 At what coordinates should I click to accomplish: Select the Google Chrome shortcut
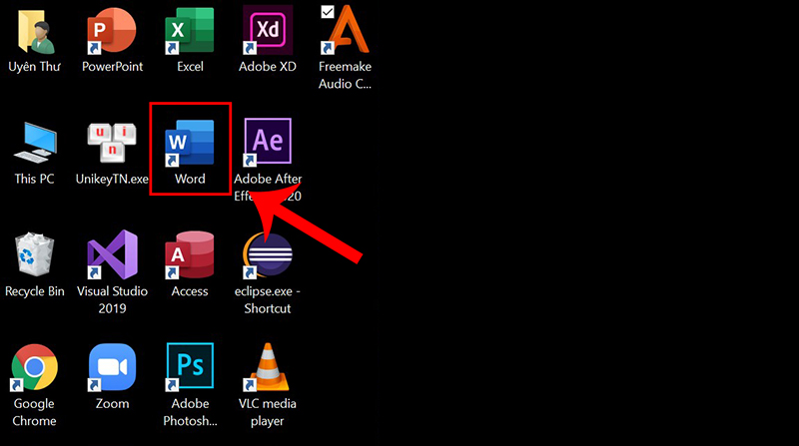34,367
